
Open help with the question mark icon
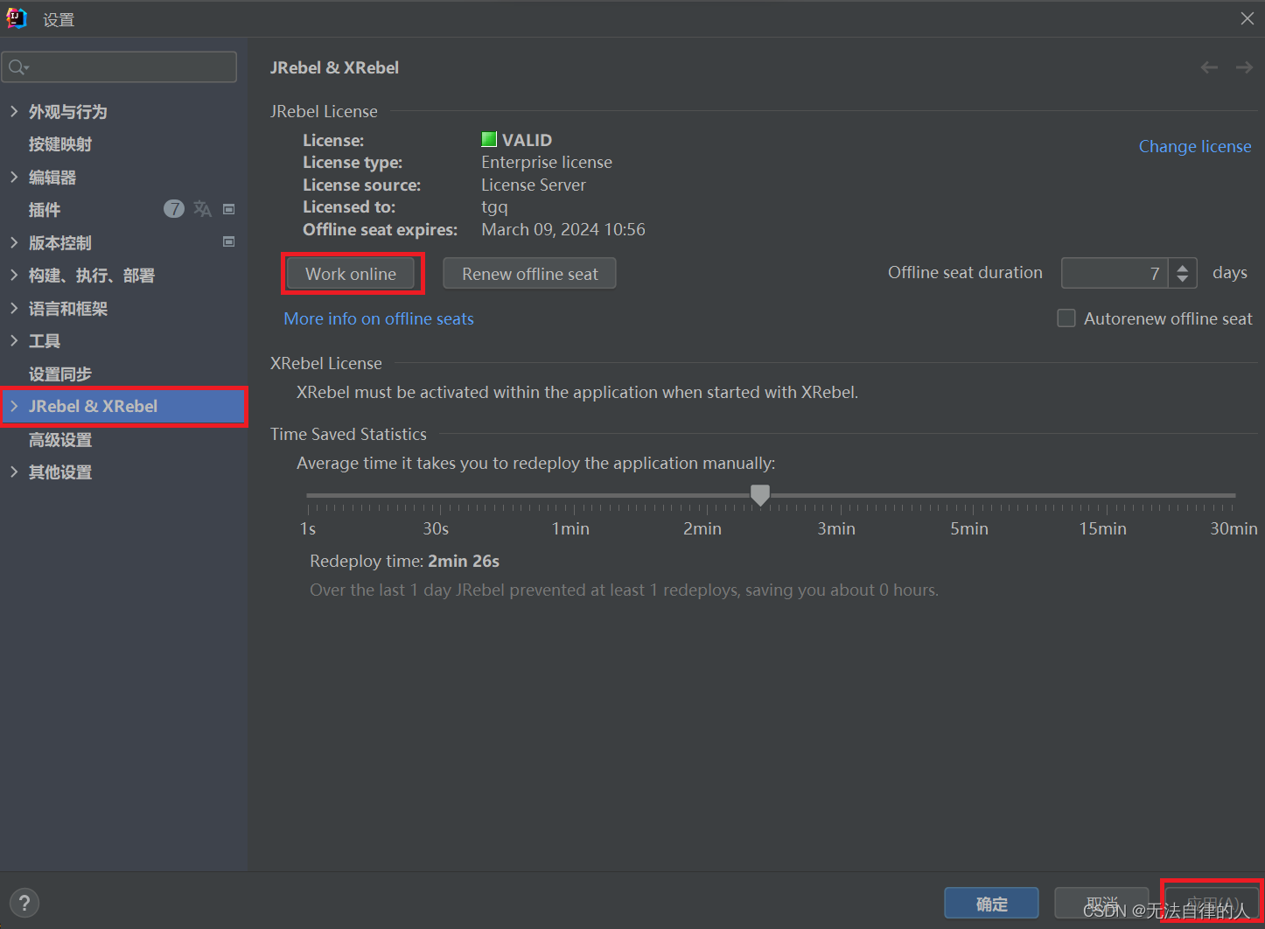point(24,903)
